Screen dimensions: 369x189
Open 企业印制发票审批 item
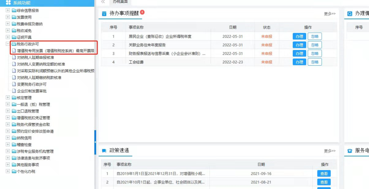tap(32, 91)
